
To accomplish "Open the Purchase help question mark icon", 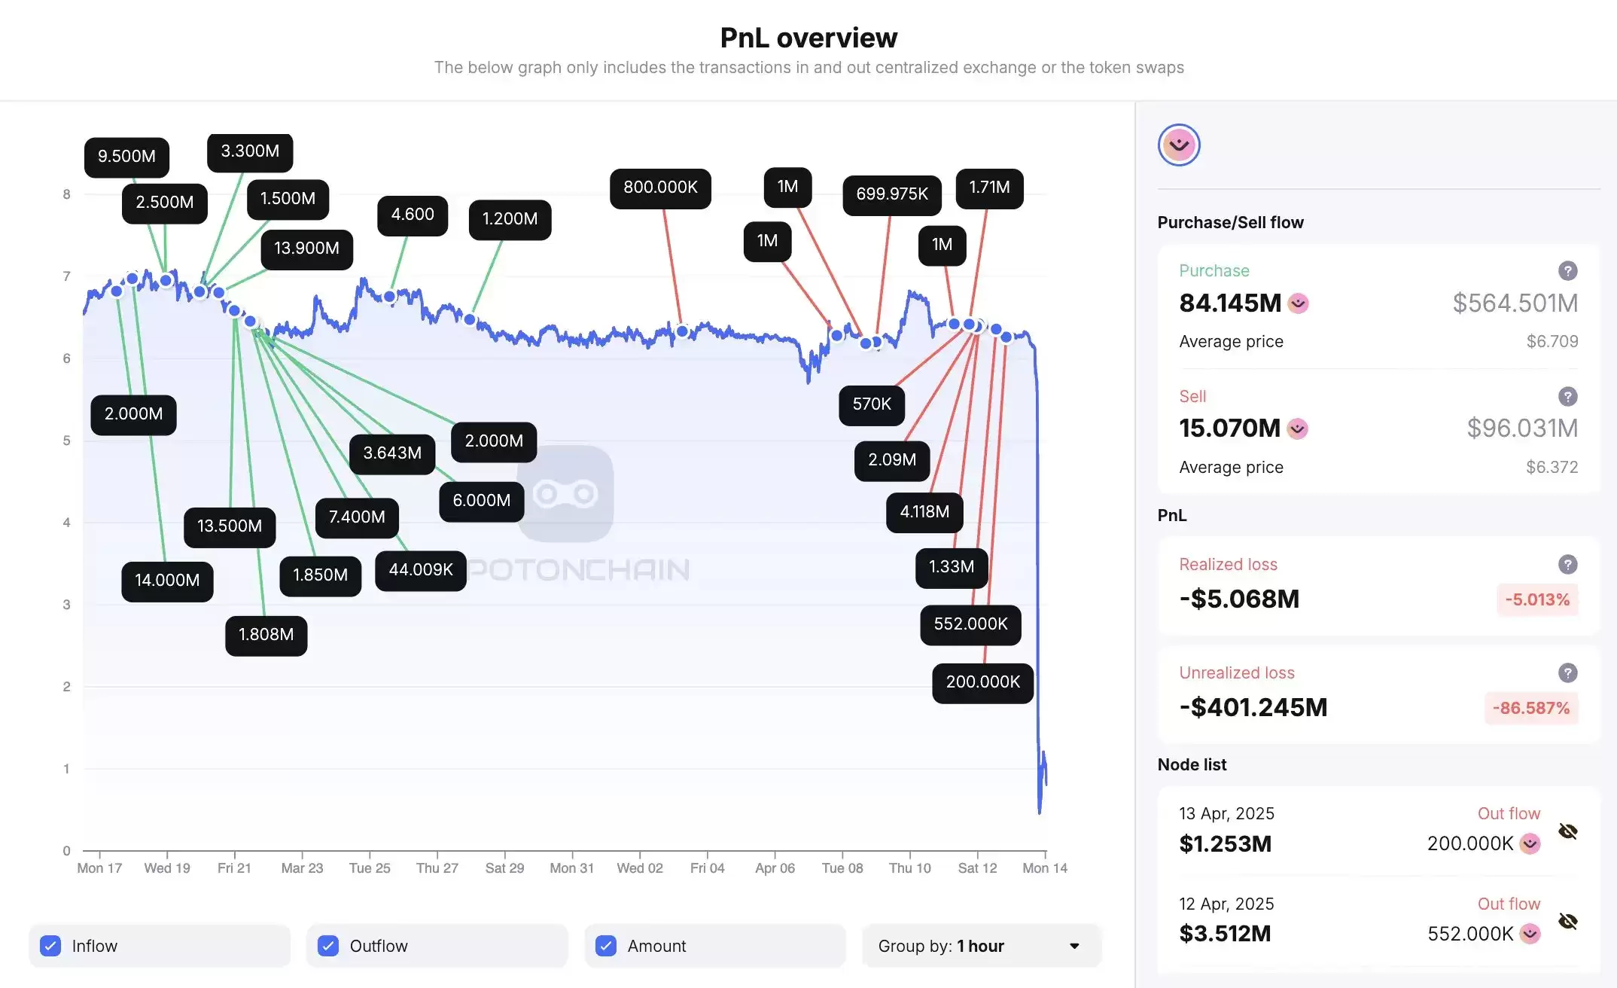I will tap(1567, 270).
